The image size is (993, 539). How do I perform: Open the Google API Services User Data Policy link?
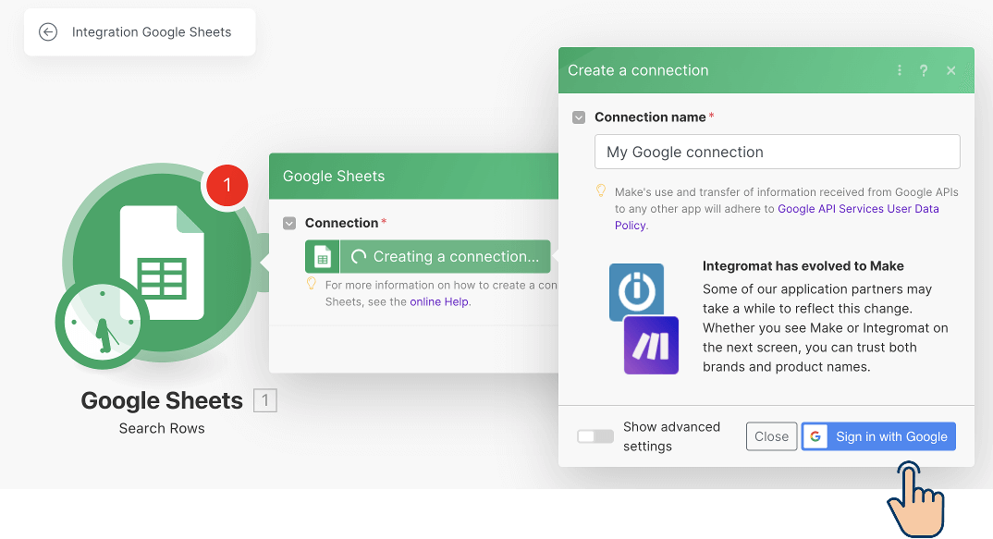coord(858,209)
